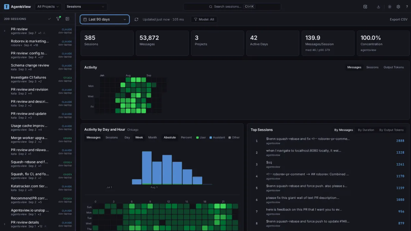Switch Activity heatmap to Sessions
Viewport: 411px width, 231px height.
point(372,67)
